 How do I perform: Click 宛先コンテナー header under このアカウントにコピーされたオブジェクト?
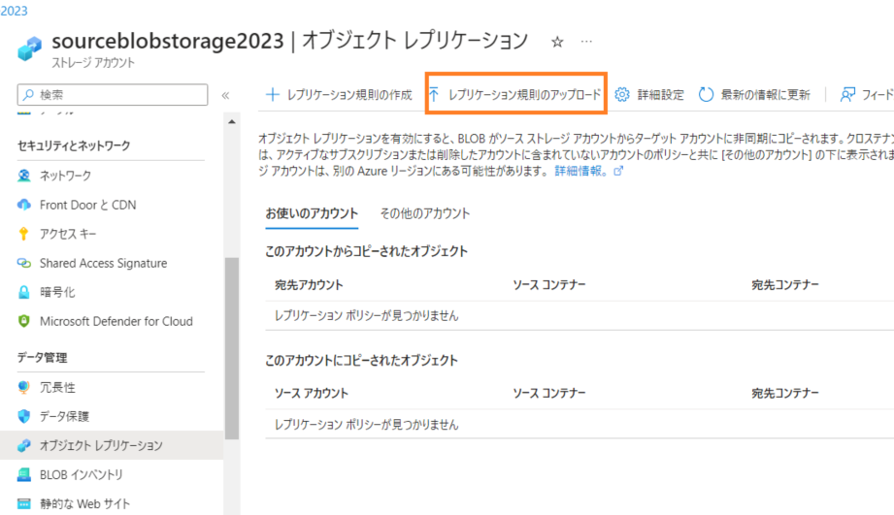785,393
